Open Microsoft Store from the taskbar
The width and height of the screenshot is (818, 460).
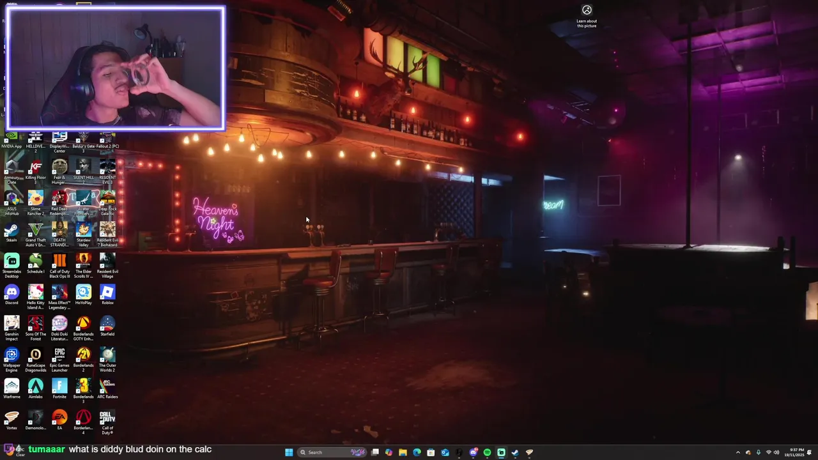click(x=431, y=452)
